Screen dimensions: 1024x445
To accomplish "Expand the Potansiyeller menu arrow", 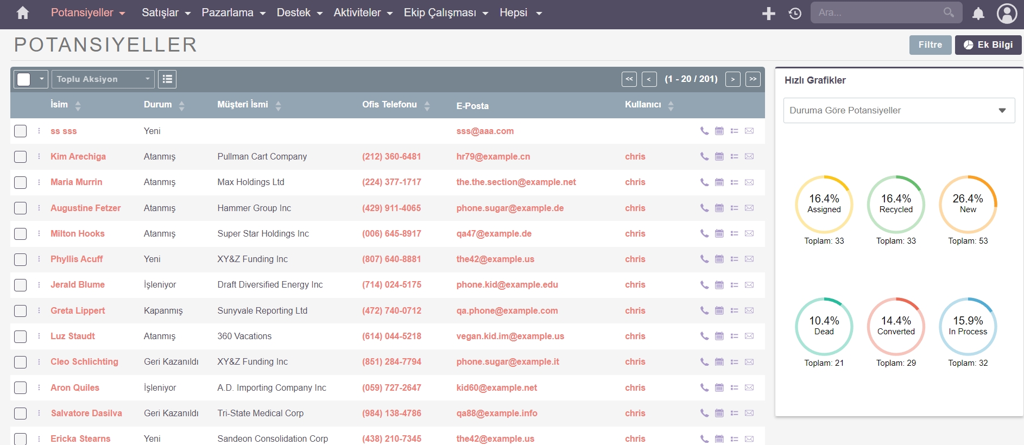I will [x=122, y=14].
